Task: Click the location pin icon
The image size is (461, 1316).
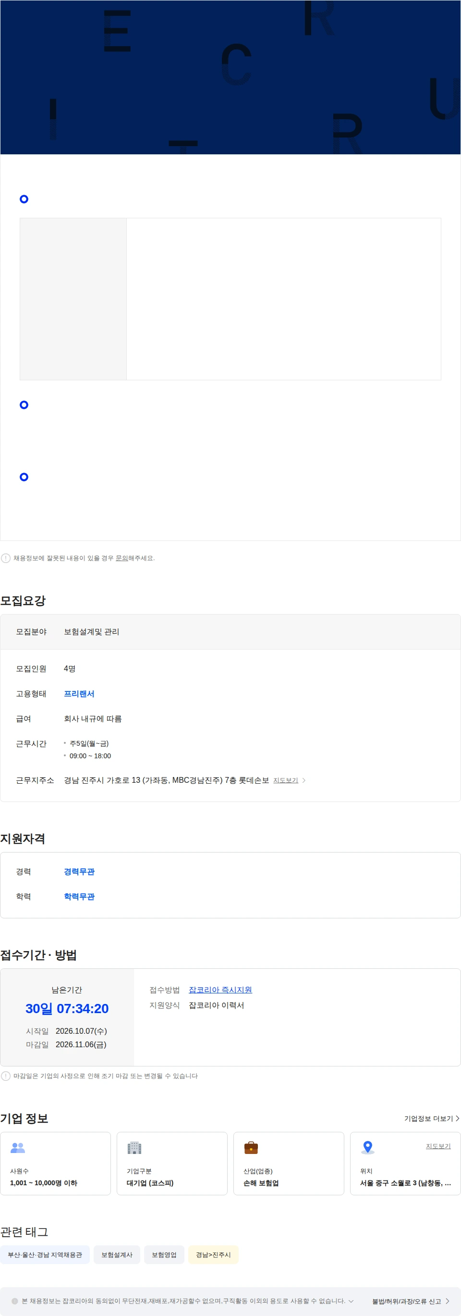Action: point(368,1147)
